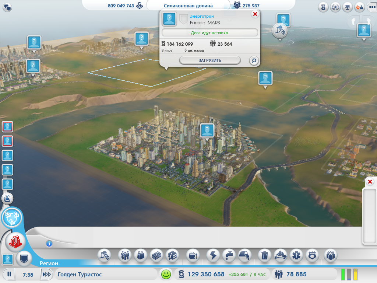Open the books education icon
This screenshot has width=377, height=283.
pyautogui.click(x=172, y=255)
